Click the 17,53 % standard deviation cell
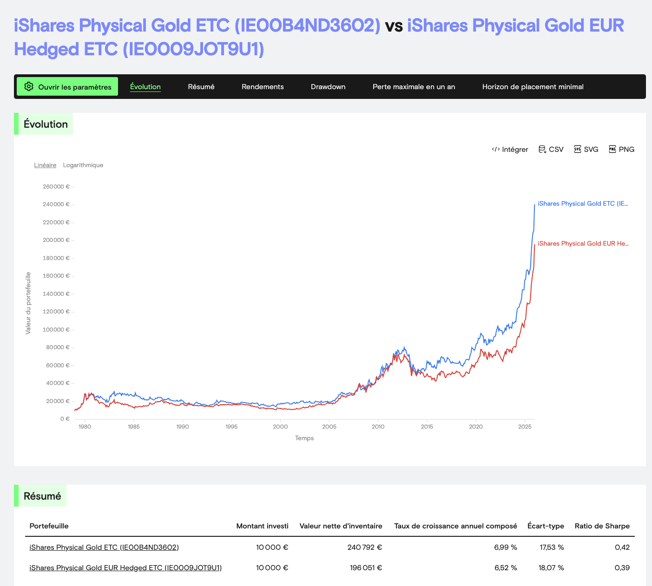The height and width of the screenshot is (586, 652). [x=552, y=547]
